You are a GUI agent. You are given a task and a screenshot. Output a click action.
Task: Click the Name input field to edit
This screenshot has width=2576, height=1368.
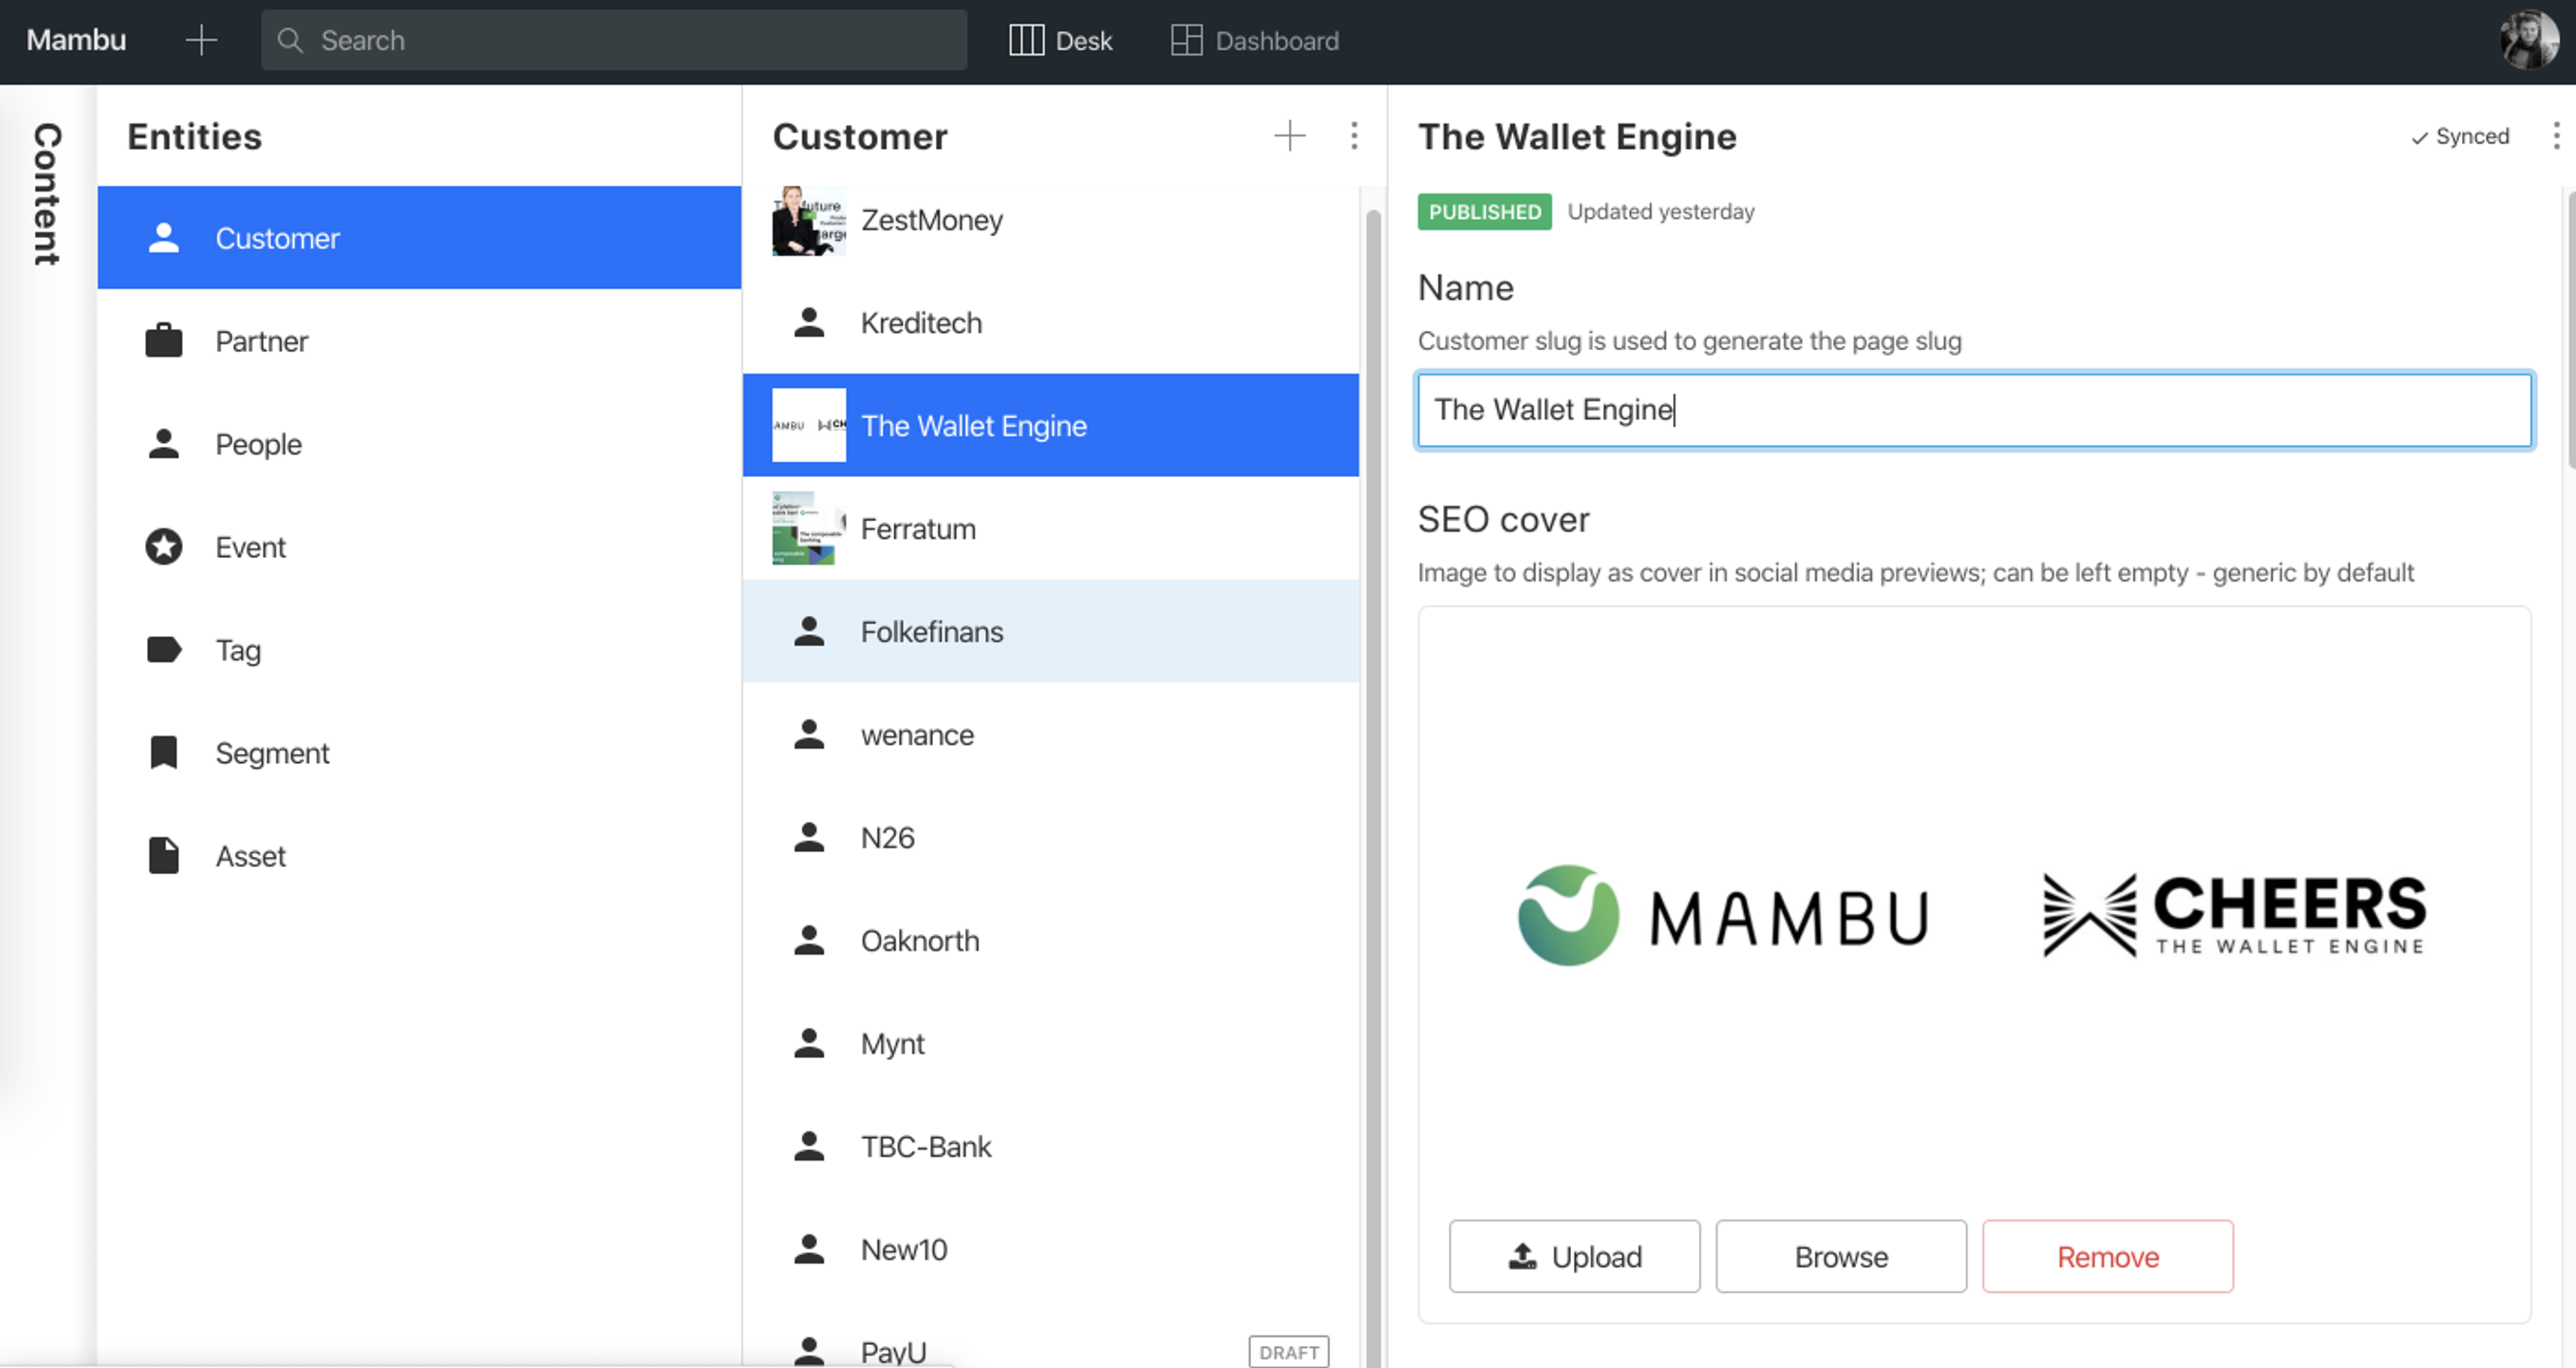click(1974, 407)
